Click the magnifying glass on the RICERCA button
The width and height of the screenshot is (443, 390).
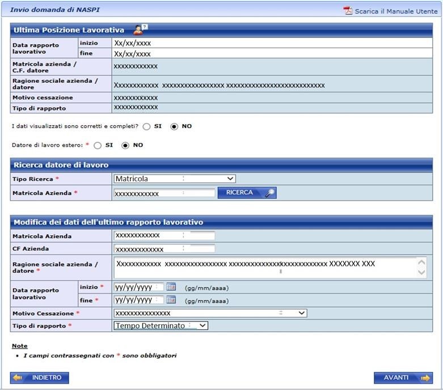(270, 193)
